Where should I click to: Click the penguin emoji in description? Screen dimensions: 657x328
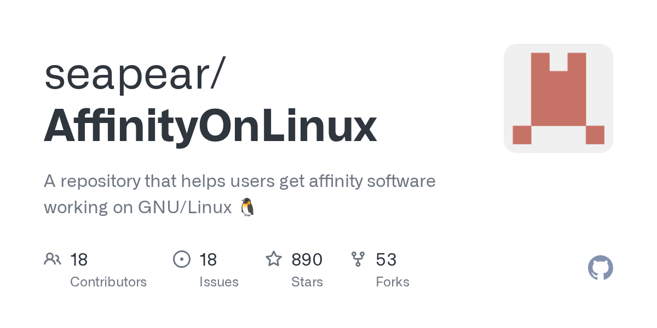[247, 207]
